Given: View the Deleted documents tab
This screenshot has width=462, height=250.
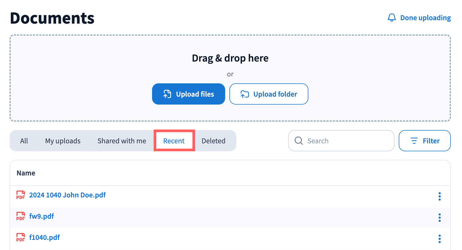Looking at the screenshot, I should 213,141.
